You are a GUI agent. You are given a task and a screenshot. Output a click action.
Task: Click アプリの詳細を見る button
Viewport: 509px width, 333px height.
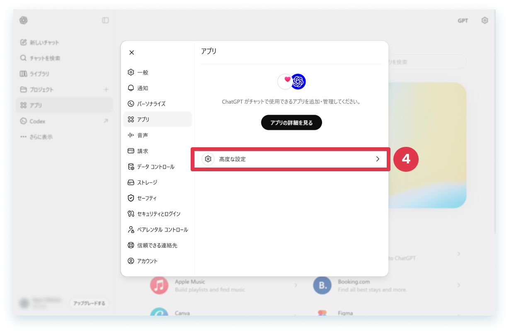point(291,122)
